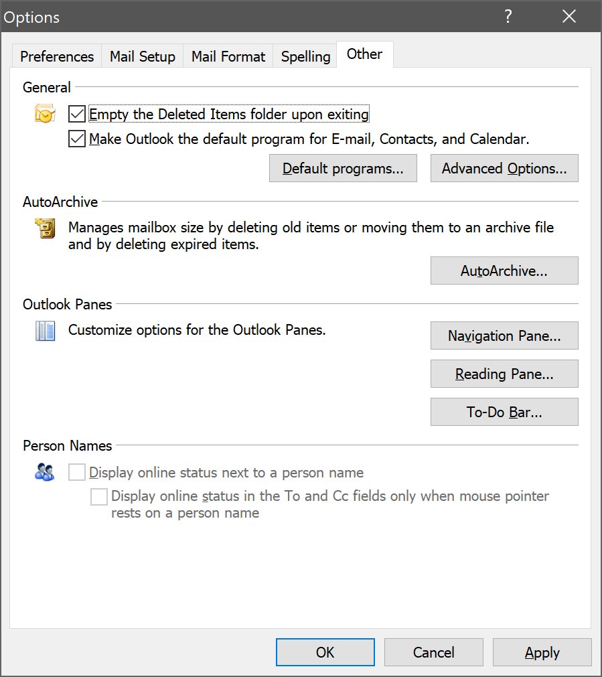Viewport: 602px width, 677px height.
Task: Click the Outlook envelope icon in General
Action: (45, 114)
